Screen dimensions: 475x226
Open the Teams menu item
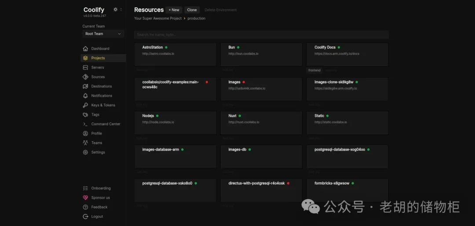pos(103,143)
